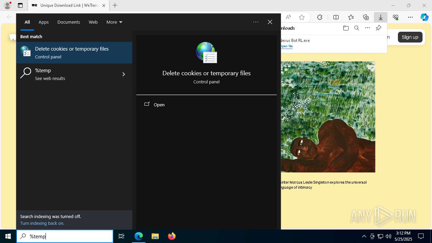This screenshot has width=432, height=243.
Task: Open search panel options ellipsis
Action: tap(256, 22)
